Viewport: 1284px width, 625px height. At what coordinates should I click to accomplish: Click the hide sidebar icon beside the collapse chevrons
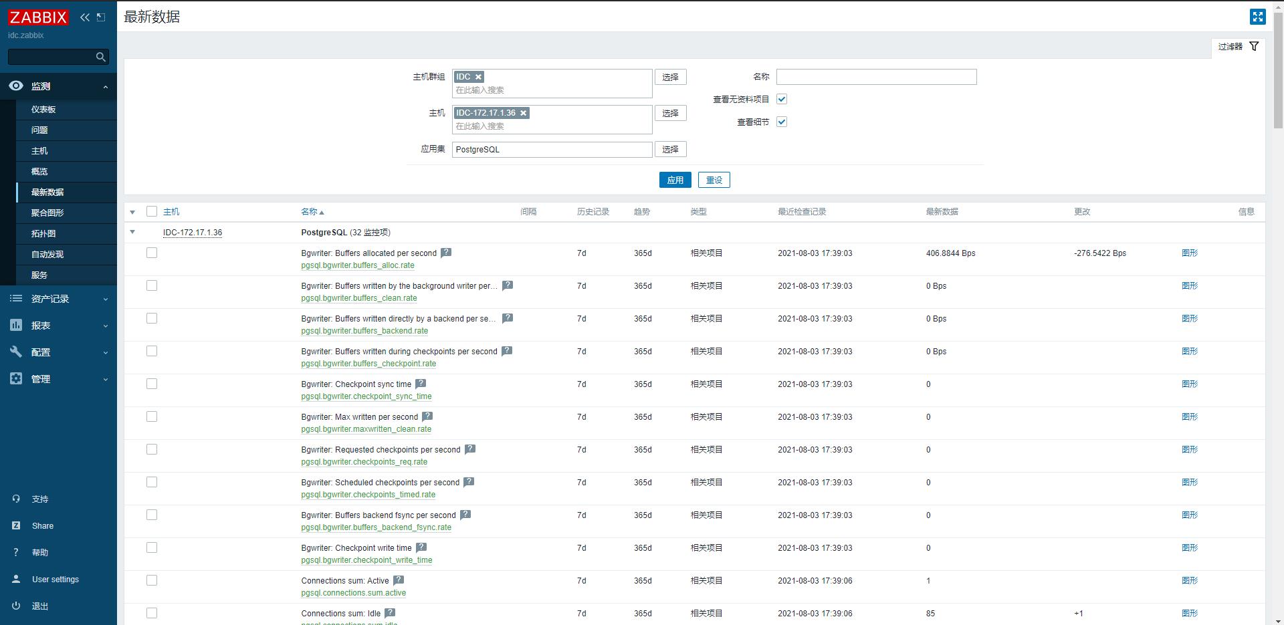[101, 17]
